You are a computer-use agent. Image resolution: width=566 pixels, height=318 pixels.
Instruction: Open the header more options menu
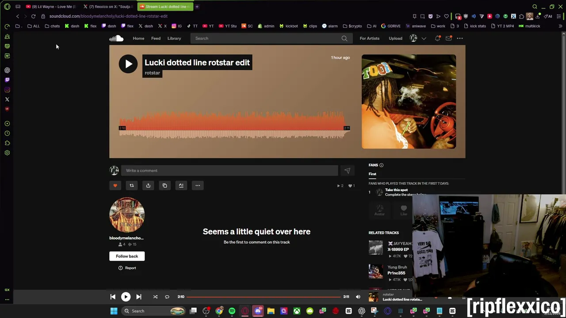click(460, 38)
